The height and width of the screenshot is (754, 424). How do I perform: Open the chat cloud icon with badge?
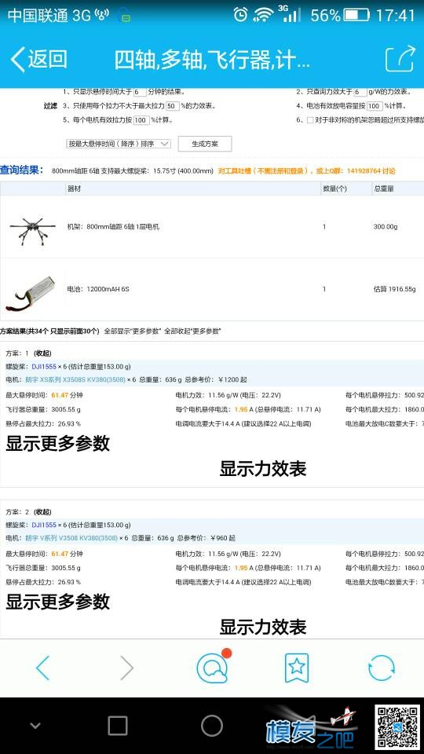213,667
